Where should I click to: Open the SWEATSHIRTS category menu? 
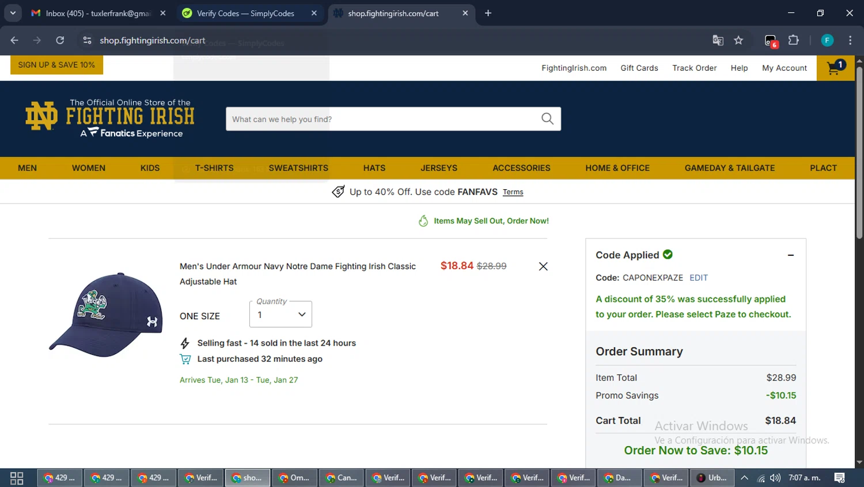298,168
